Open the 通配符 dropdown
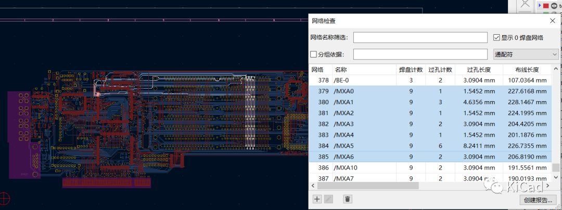Image resolution: width=562 pixels, height=210 pixels. (526, 54)
